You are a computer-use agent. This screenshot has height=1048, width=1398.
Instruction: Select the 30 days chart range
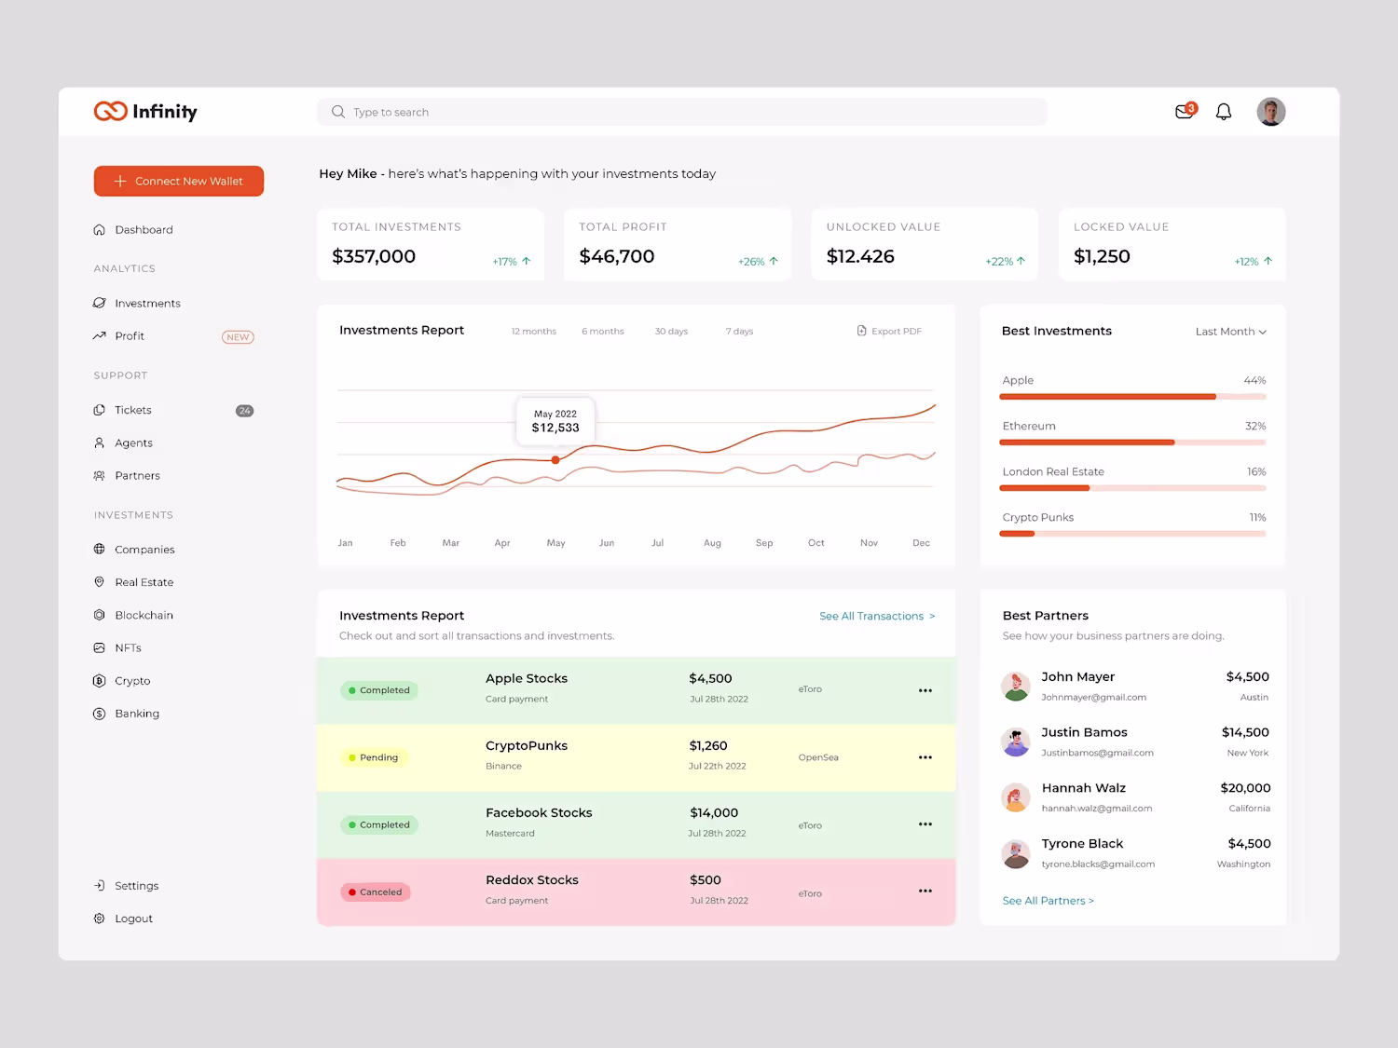tap(671, 332)
